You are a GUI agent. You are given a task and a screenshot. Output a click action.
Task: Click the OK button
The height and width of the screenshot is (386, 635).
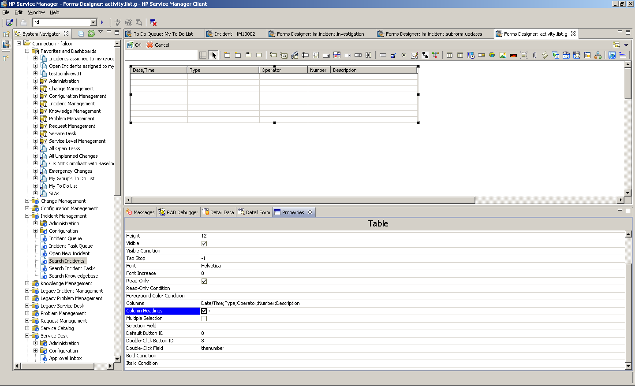click(134, 45)
